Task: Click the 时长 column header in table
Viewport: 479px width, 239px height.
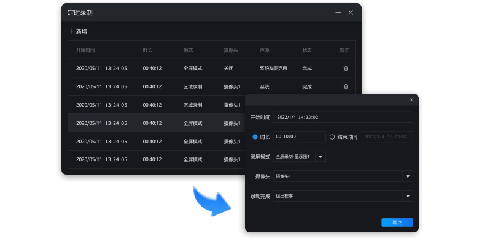Action: pos(147,50)
